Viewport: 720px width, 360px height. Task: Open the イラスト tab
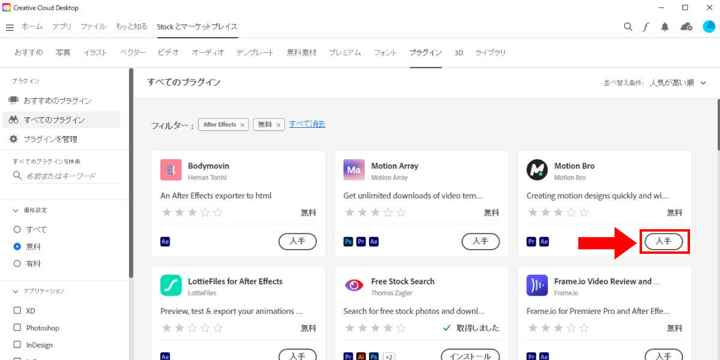(x=95, y=53)
